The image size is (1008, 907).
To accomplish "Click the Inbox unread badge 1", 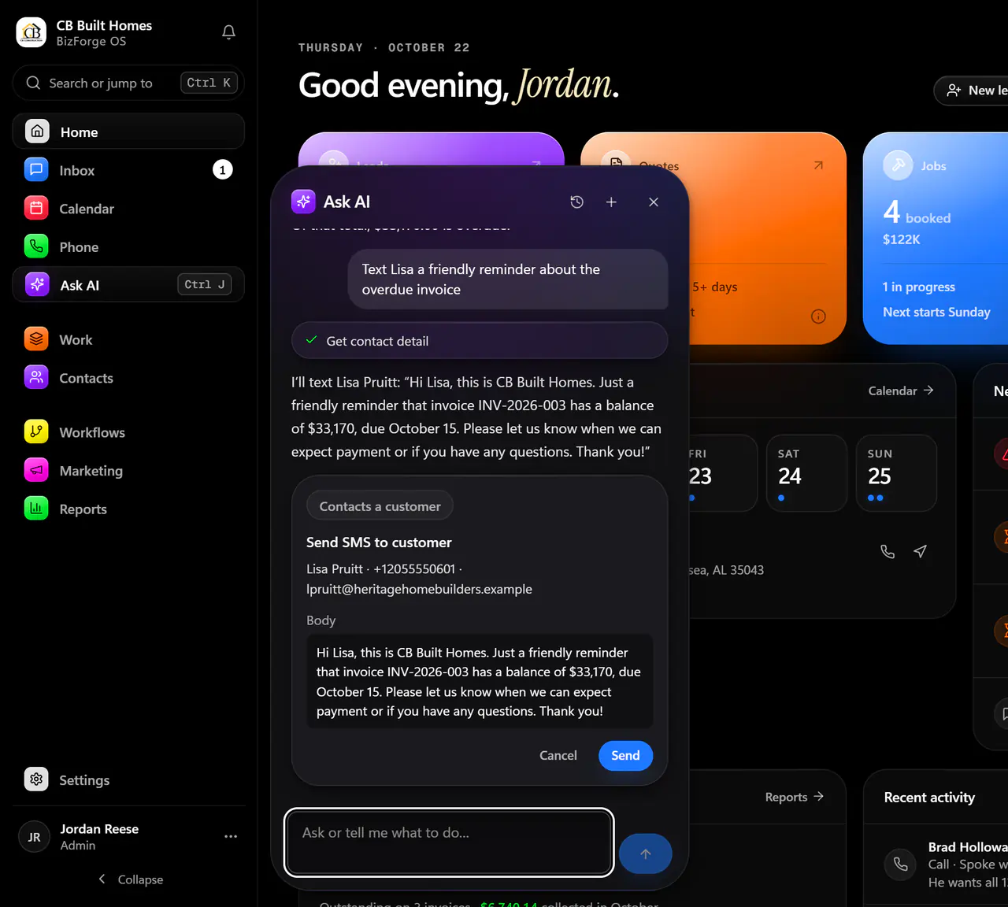I will (x=223, y=170).
